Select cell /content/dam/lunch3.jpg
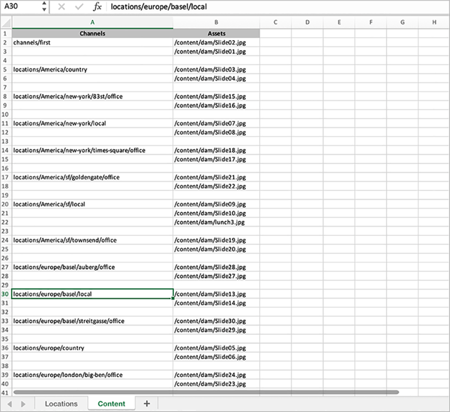Image resolution: width=450 pixels, height=412 pixels. pyautogui.click(x=217, y=222)
